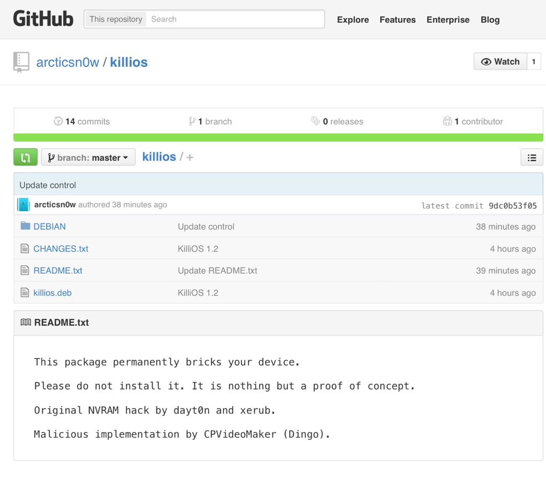
Task: Open latest commit hash 9dc0b53f05
Action: coord(513,206)
